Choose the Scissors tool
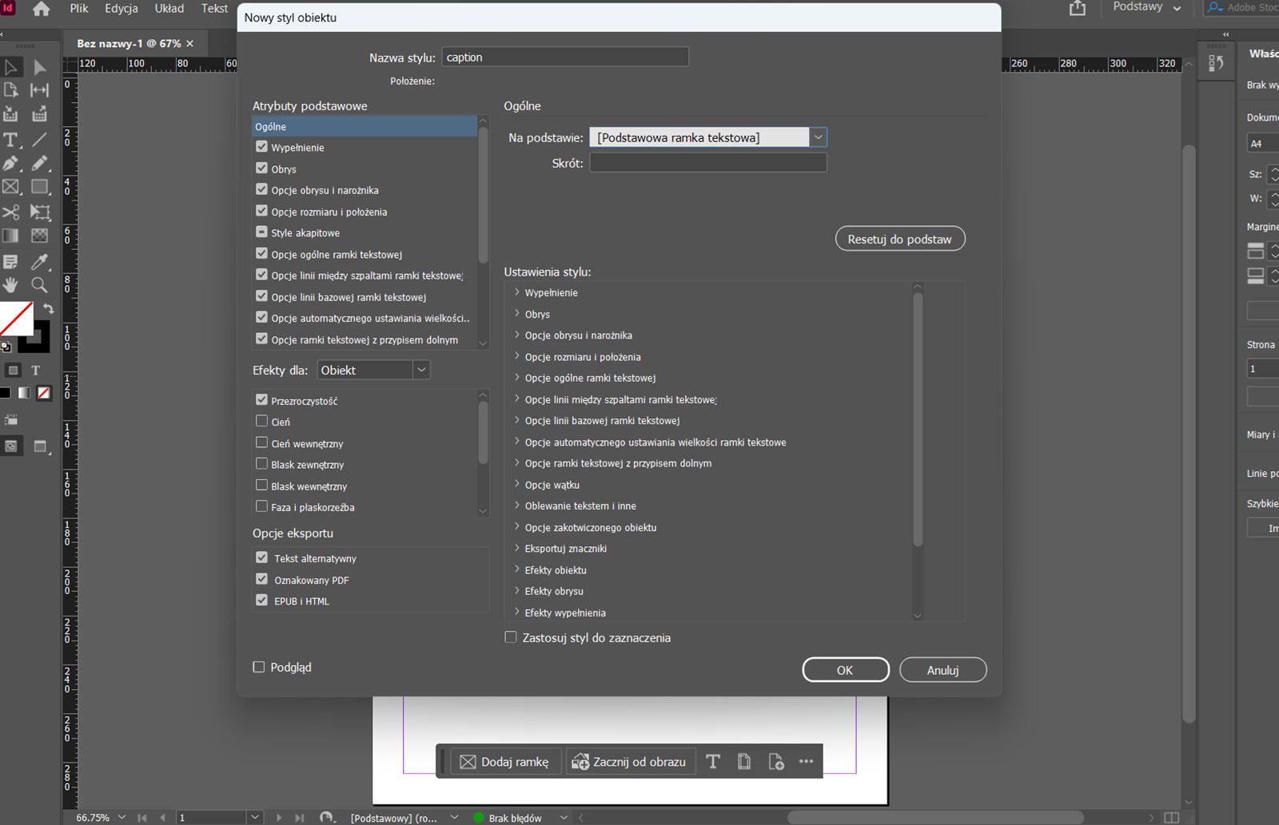The width and height of the screenshot is (1279, 825). click(x=11, y=212)
